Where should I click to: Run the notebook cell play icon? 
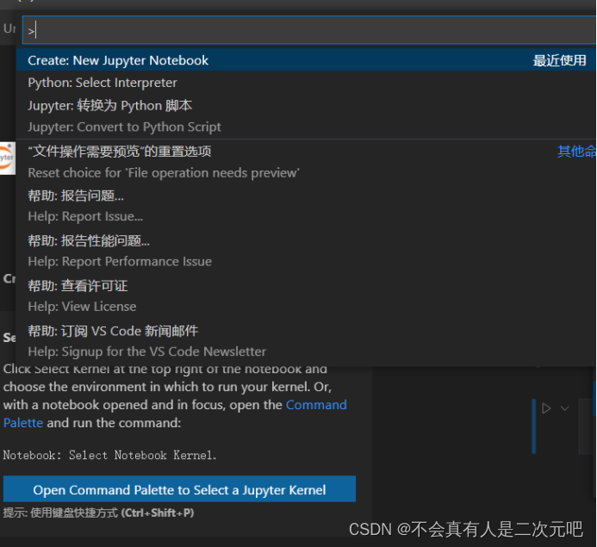546,408
